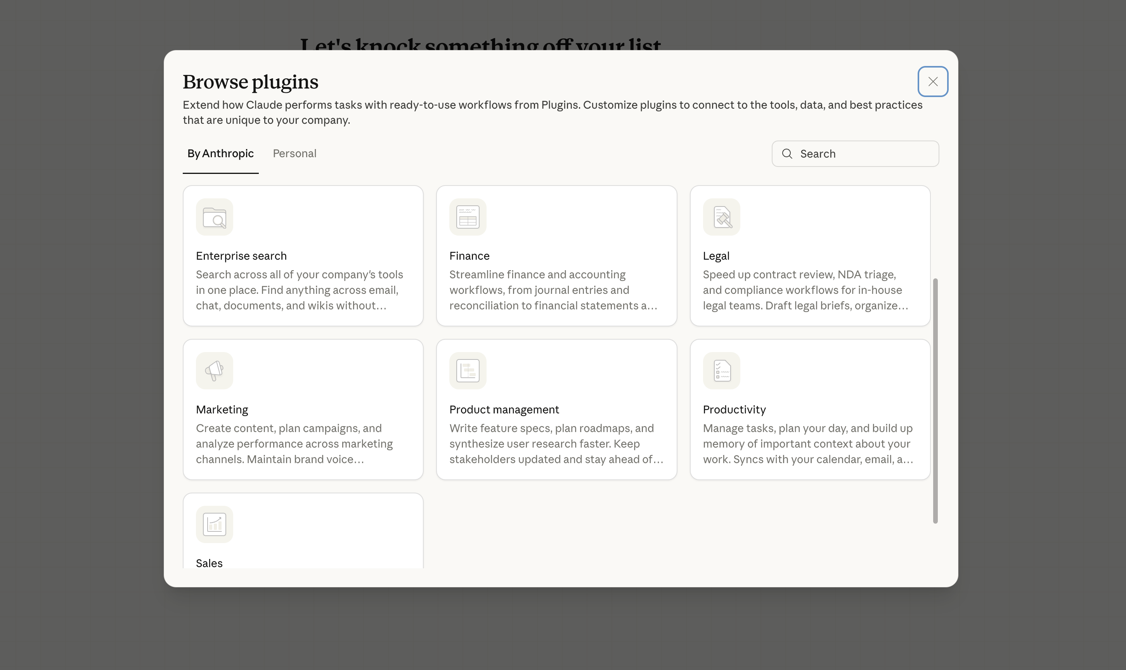Click the Sales chart icon
This screenshot has height=670, width=1126.
(x=214, y=524)
